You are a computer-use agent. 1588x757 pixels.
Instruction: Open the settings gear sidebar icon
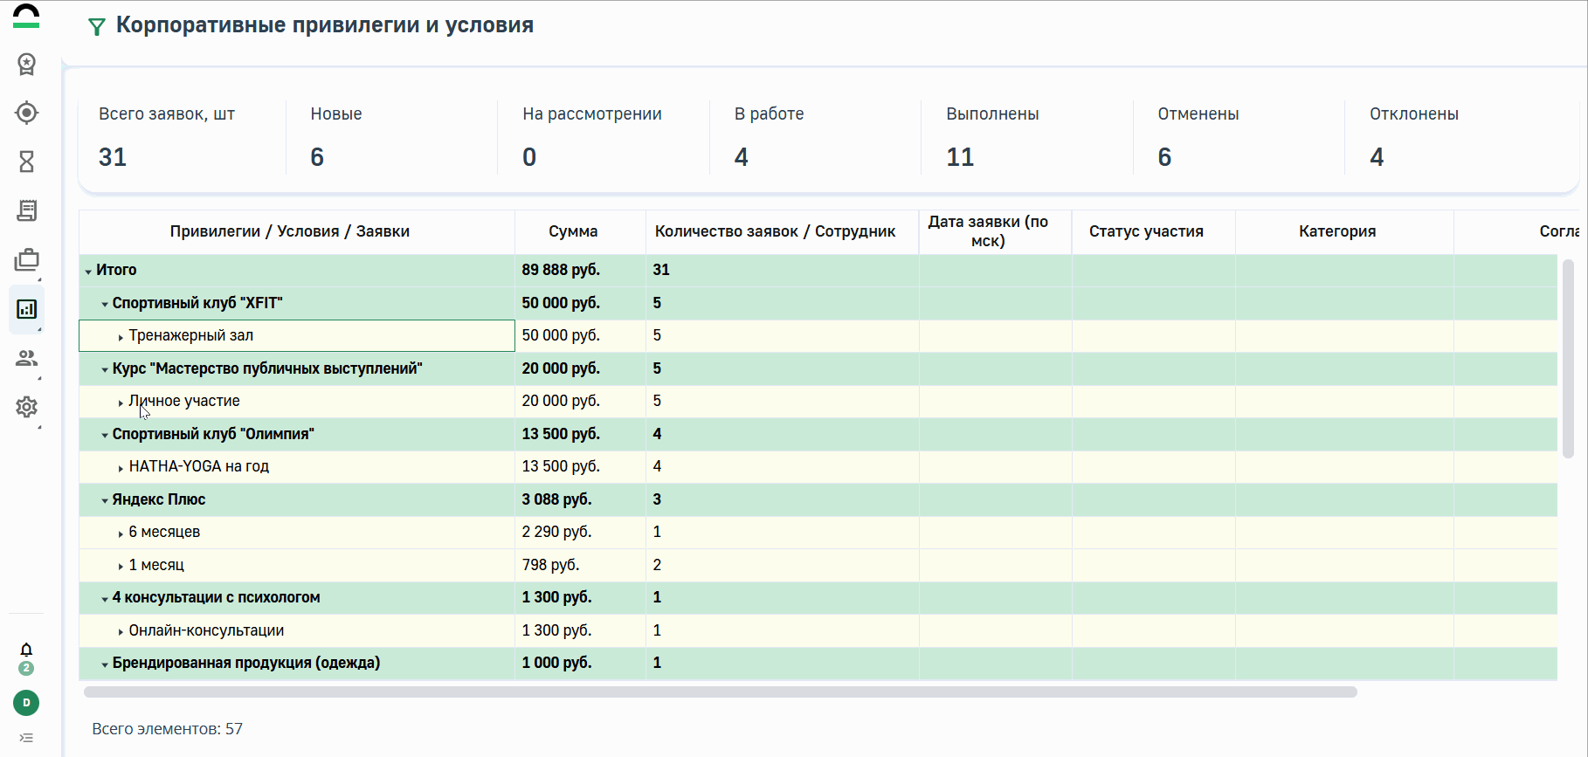[x=27, y=407]
